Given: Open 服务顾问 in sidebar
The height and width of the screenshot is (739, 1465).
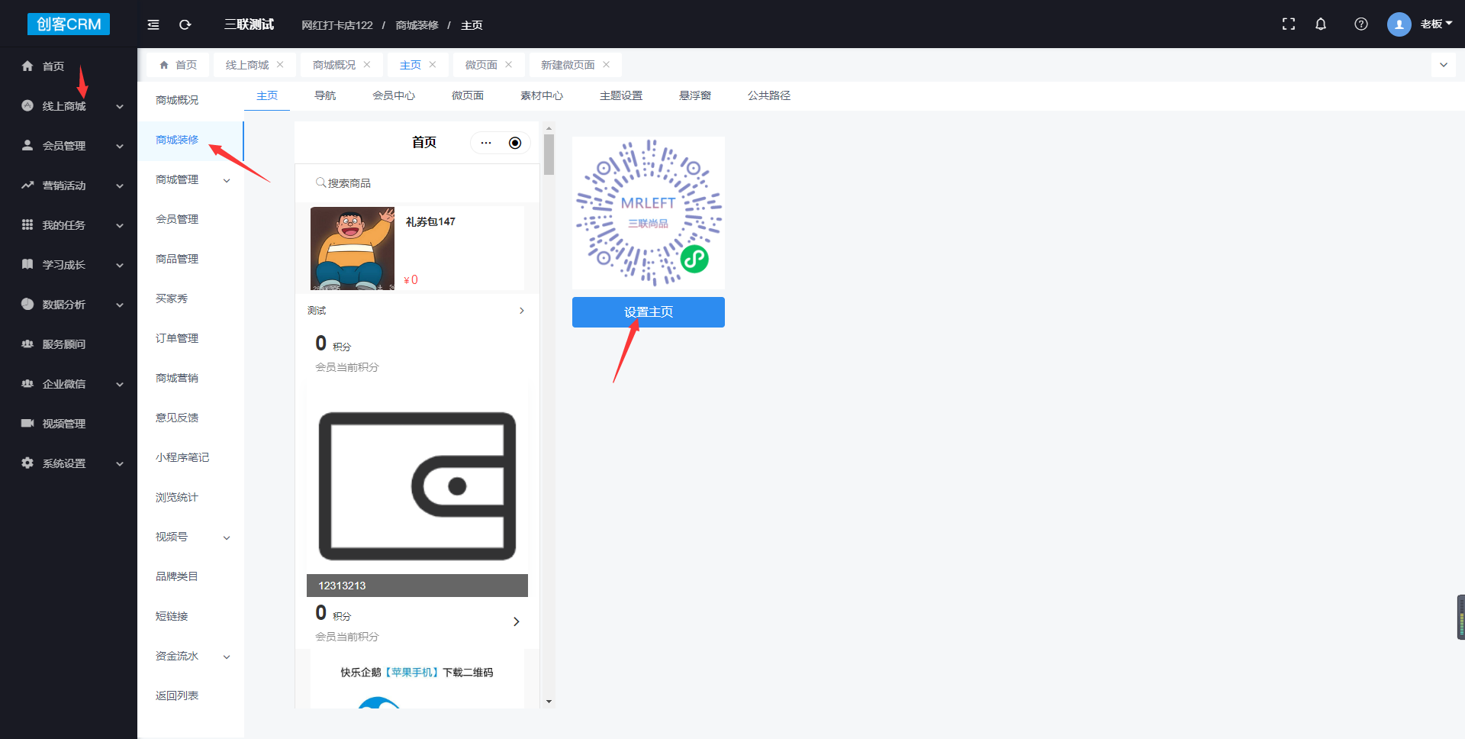Looking at the screenshot, I should point(63,344).
